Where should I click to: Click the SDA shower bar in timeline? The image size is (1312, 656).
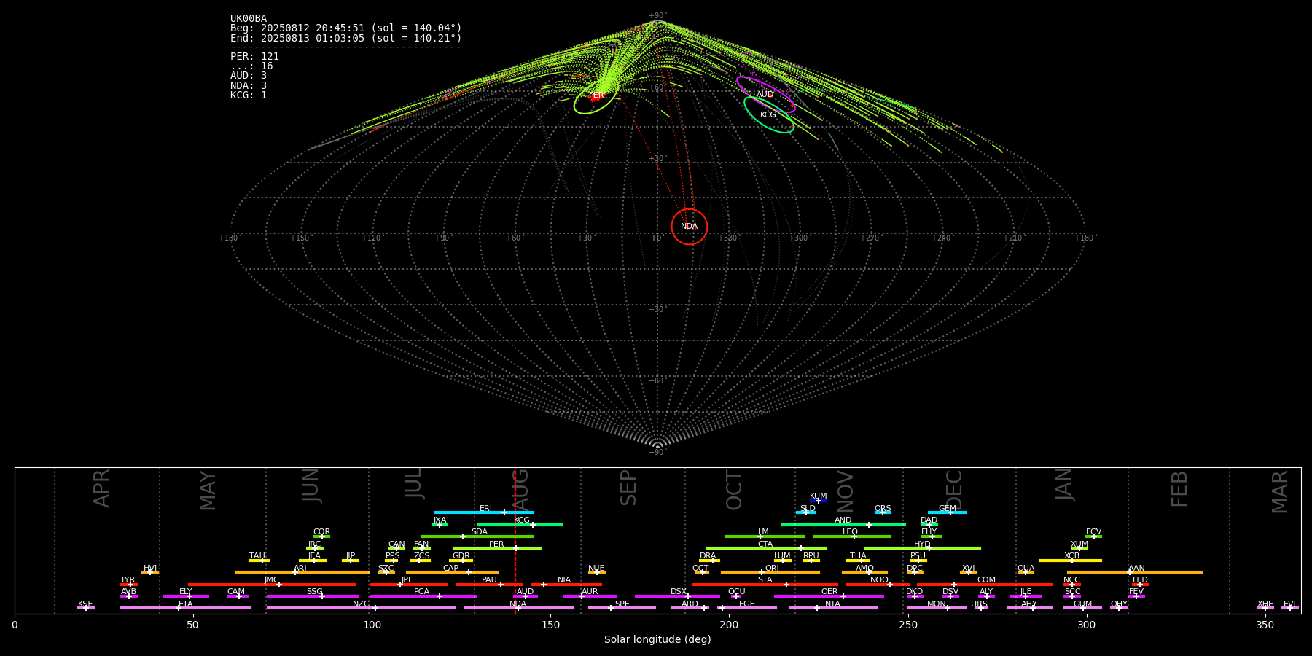click(477, 536)
